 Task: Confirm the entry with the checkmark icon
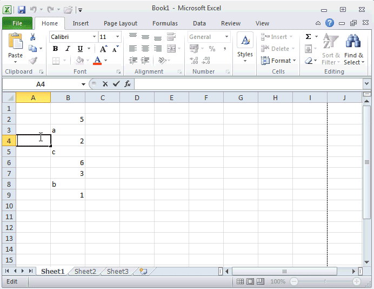click(x=116, y=84)
